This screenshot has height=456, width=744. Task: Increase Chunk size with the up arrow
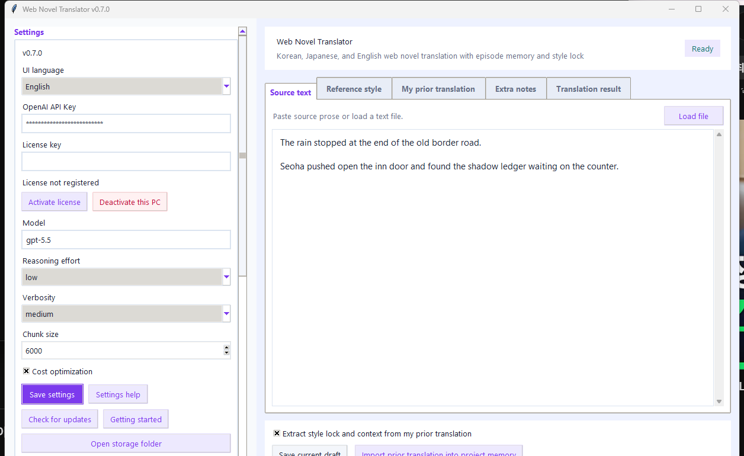226,348
